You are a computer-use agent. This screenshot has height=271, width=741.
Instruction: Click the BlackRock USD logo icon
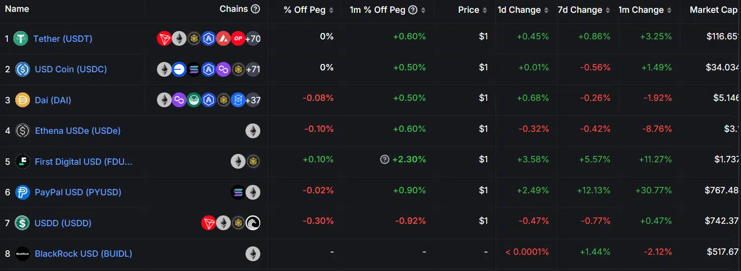23,254
